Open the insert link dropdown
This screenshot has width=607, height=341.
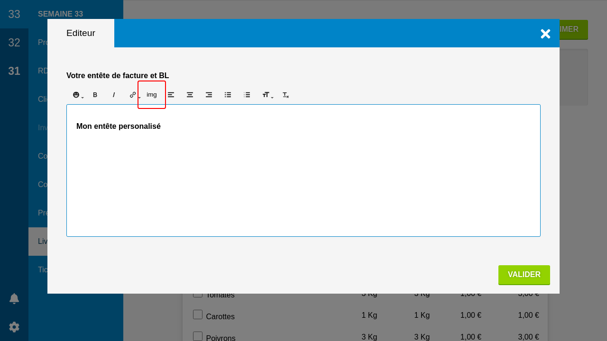(133, 95)
